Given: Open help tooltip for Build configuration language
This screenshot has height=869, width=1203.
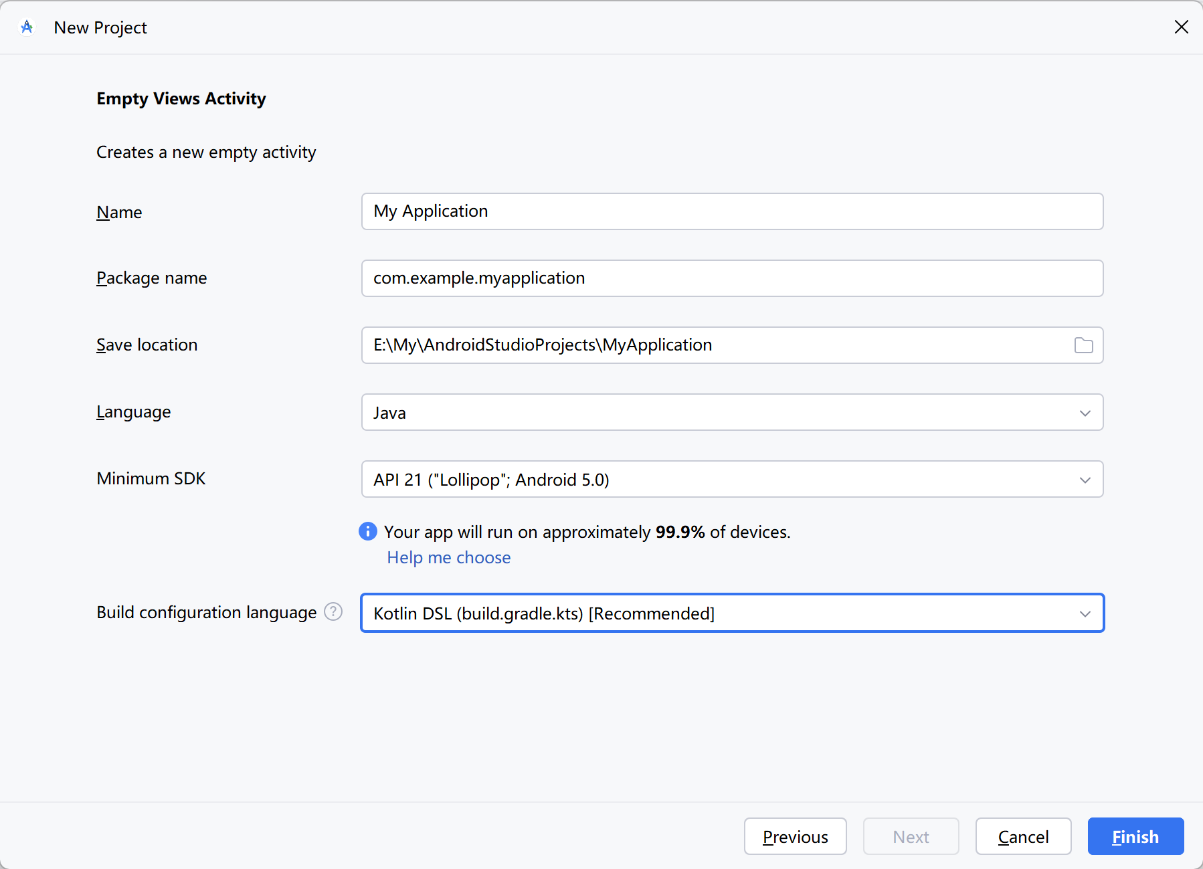Looking at the screenshot, I should 333,611.
